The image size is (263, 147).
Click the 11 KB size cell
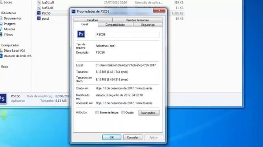180,8
